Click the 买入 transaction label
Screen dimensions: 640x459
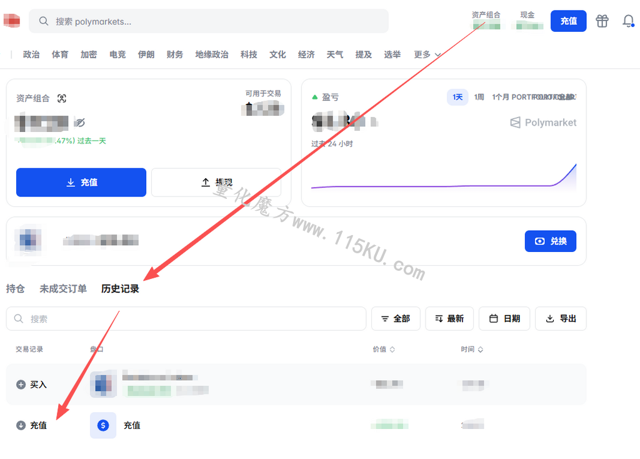click(38, 385)
